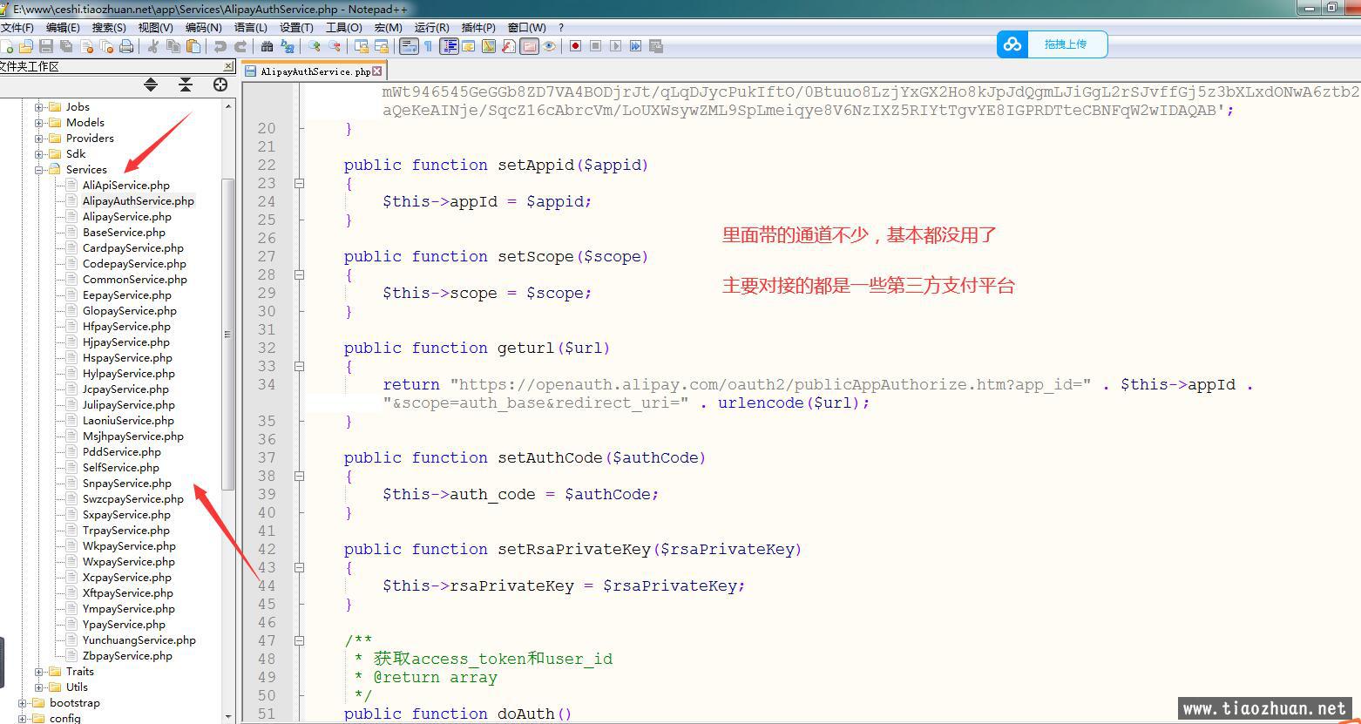Toggle synchronized horizontal scrolling icon

[382, 46]
